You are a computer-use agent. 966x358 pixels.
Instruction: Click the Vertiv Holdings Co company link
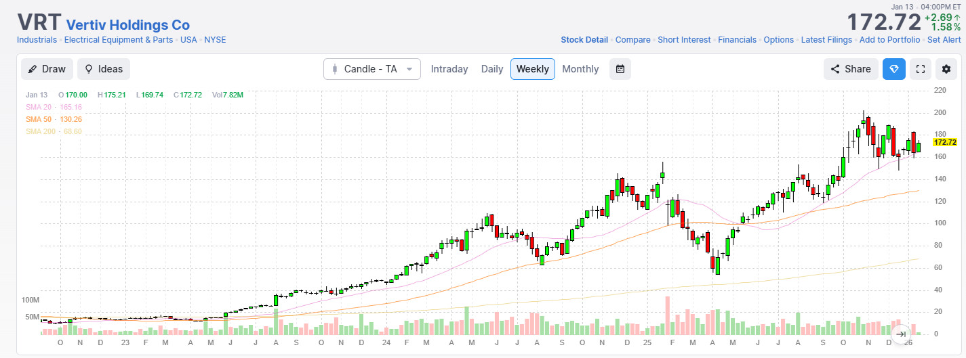tap(127, 26)
